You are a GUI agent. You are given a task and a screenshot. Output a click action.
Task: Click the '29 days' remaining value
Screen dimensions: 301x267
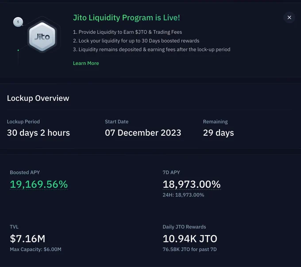click(x=219, y=133)
